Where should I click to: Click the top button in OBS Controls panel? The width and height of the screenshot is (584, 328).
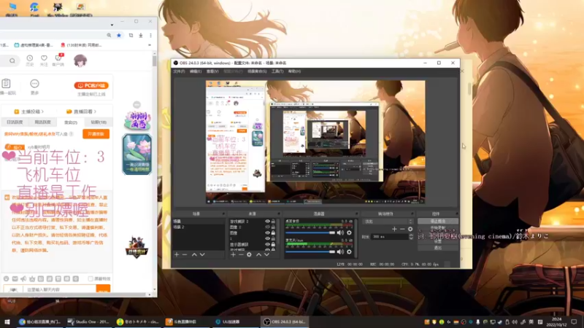click(x=437, y=222)
